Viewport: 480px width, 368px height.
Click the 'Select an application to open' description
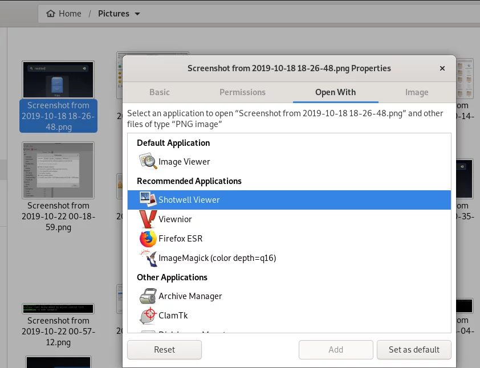(x=285, y=118)
